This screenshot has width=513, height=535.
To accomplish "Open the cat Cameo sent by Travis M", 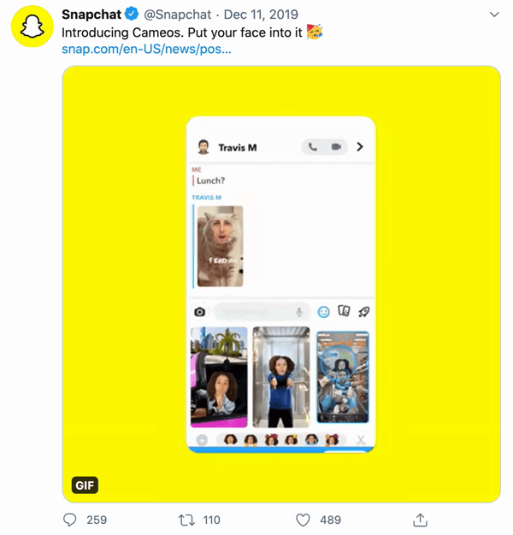I will click(220, 246).
